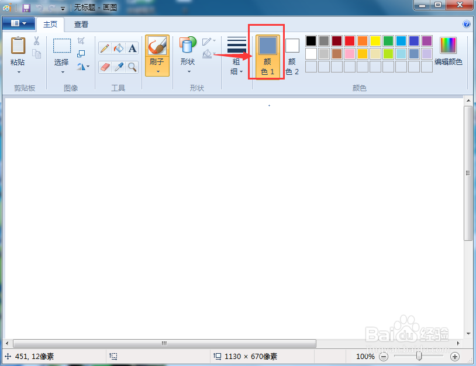
Task: Pick the yellow color swatch
Action: [375, 41]
